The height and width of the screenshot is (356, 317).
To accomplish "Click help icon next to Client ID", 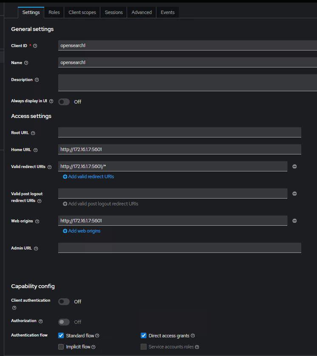I will point(35,46).
